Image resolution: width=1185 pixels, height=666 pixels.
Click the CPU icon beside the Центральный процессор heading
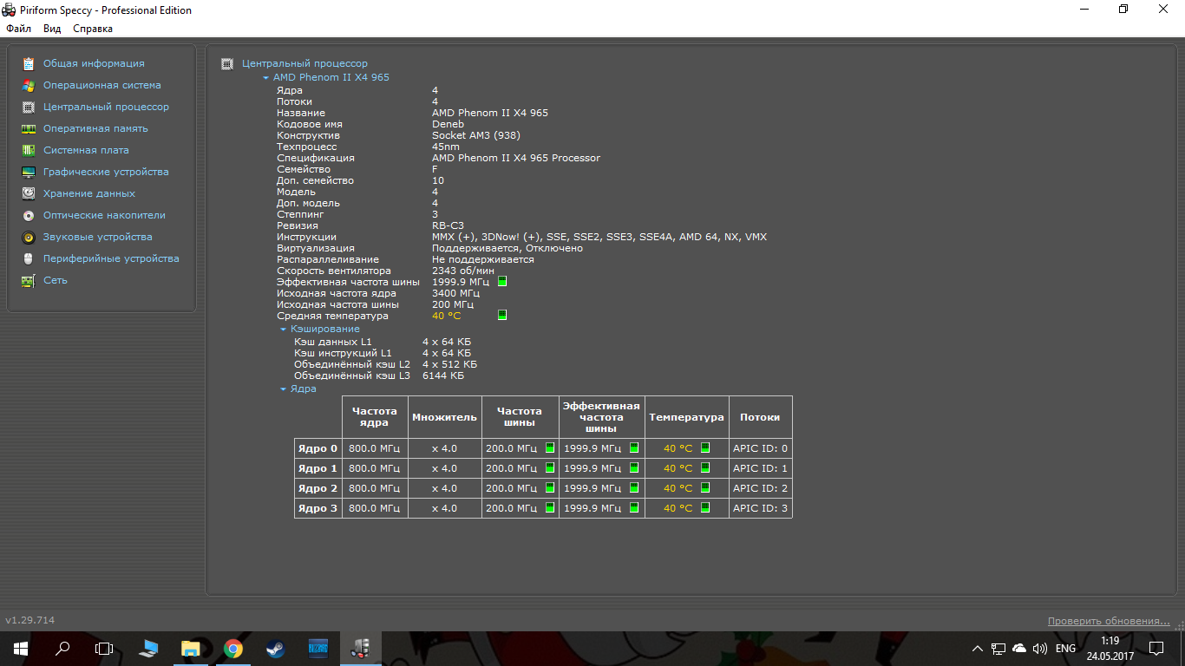(x=227, y=63)
